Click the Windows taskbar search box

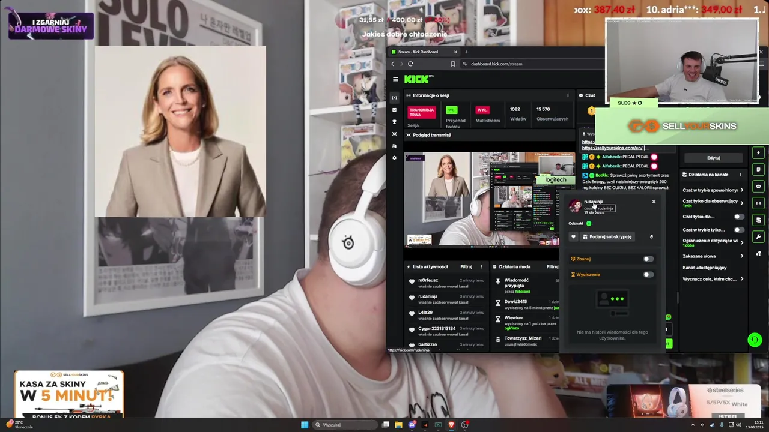(345, 425)
